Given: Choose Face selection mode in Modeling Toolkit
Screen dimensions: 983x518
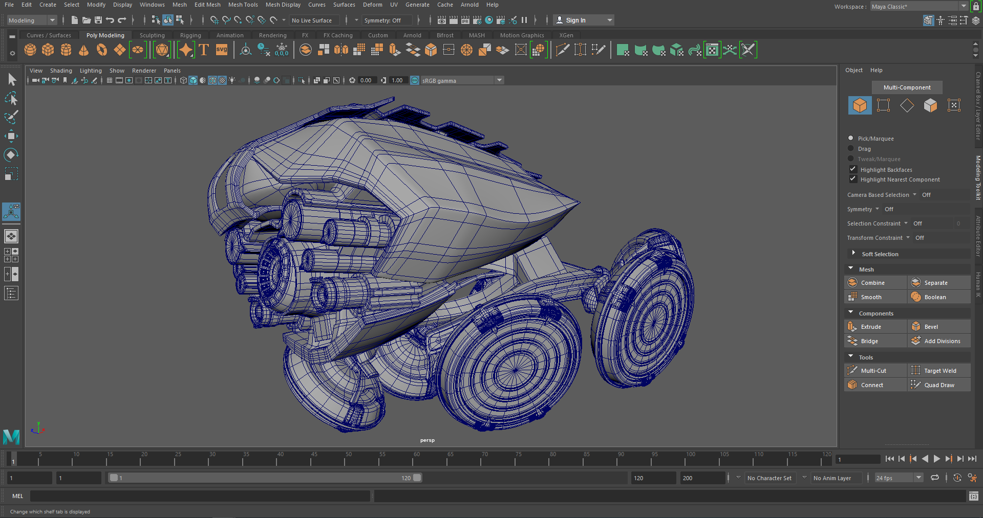Looking at the screenshot, I should pos(930,105).
